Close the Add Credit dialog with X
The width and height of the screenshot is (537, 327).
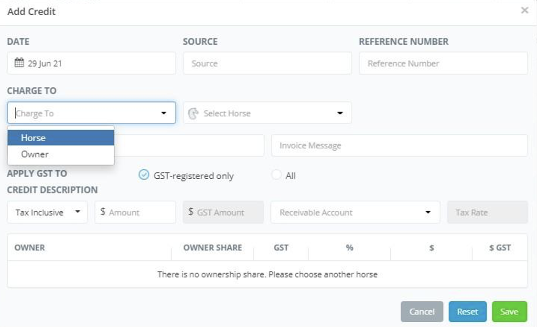(x=525, y=10)
